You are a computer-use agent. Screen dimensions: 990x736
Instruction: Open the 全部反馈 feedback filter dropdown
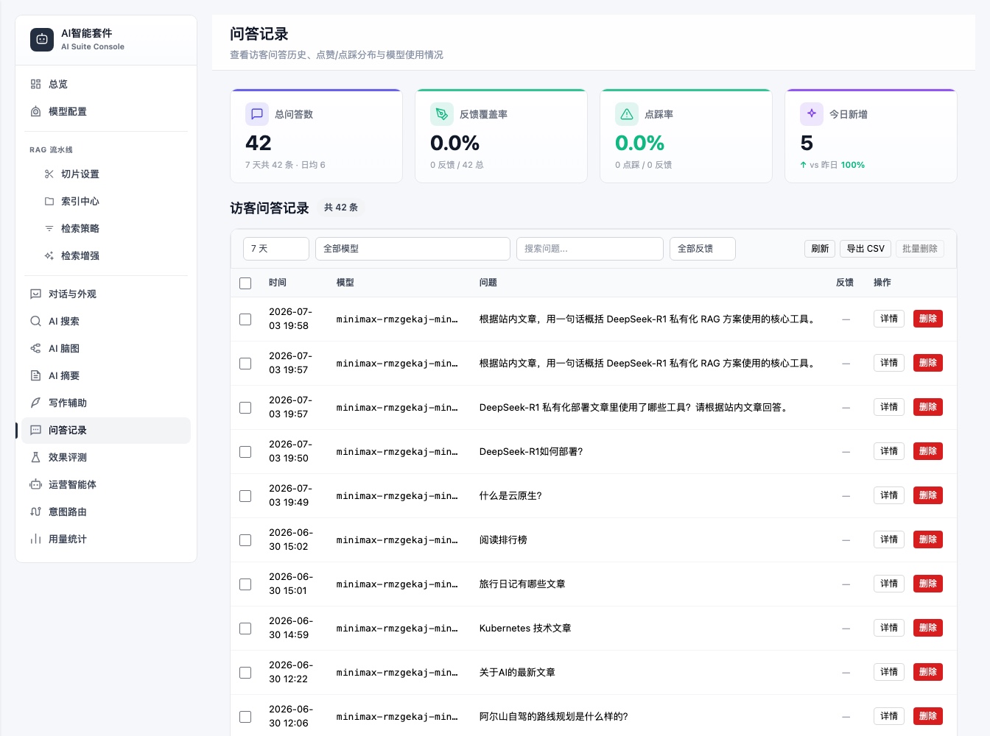[x=703, y=249]
